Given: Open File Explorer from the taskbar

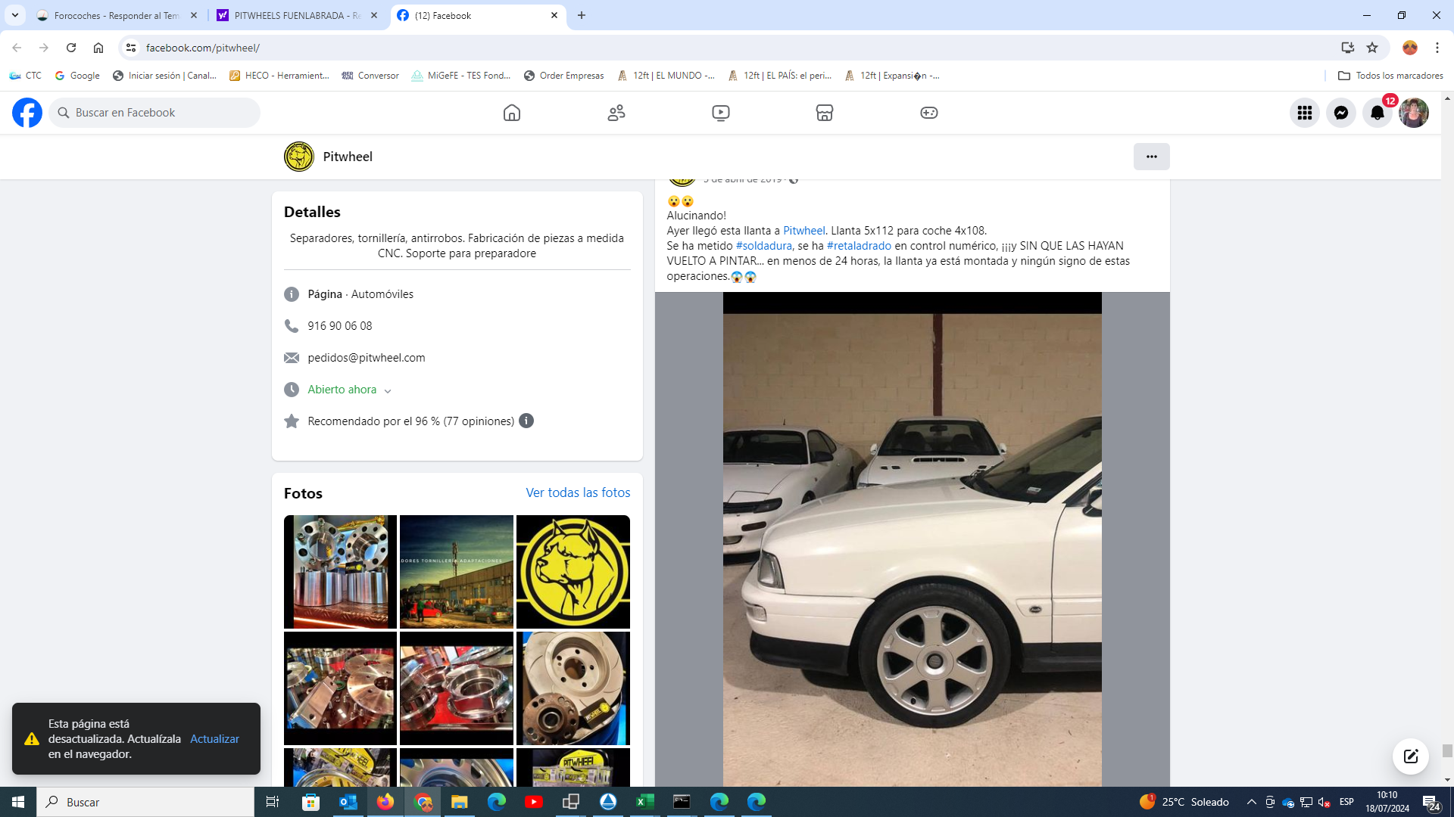Looking at the screenshot, I should point(460,802).
